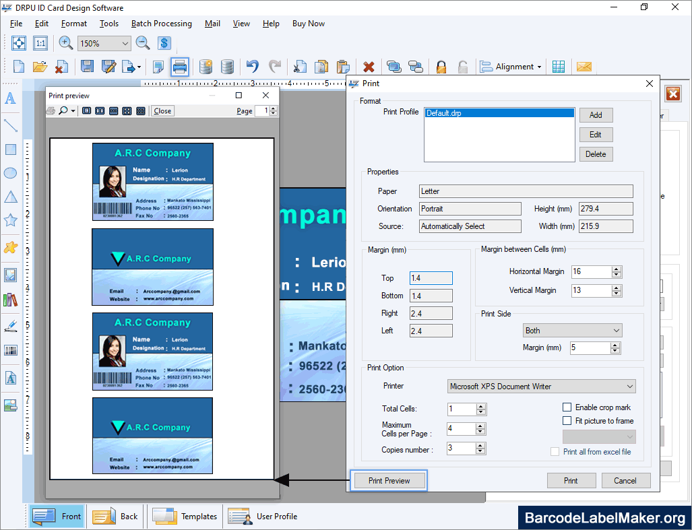Image resolution: width=692 pixels, height=530 pixels.
Task: Open the Buy Now menu
Action: pos(309,24)
